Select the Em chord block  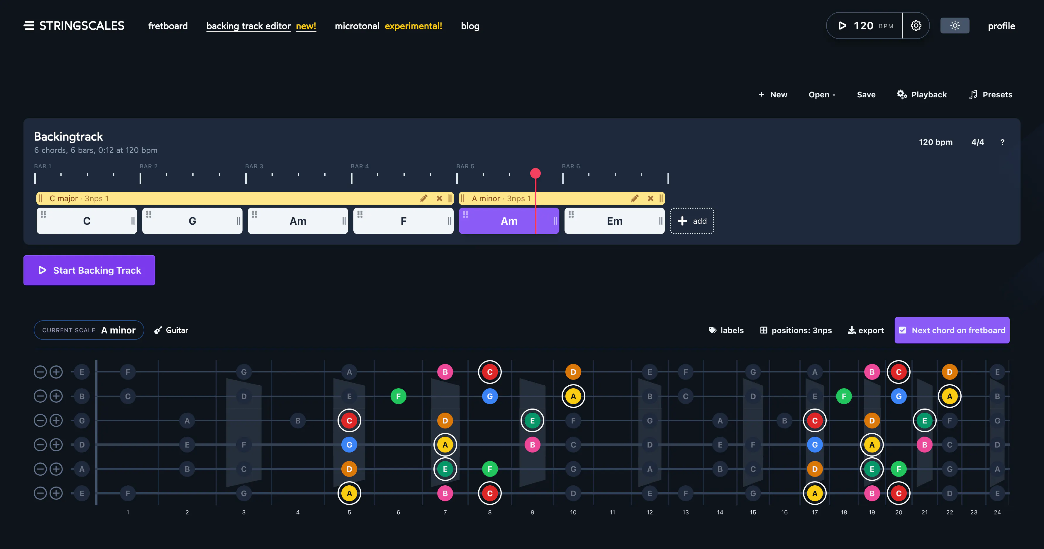[614, 221]
